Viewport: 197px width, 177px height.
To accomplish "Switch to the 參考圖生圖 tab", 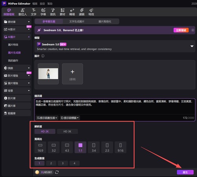I will tap(49, 21).
